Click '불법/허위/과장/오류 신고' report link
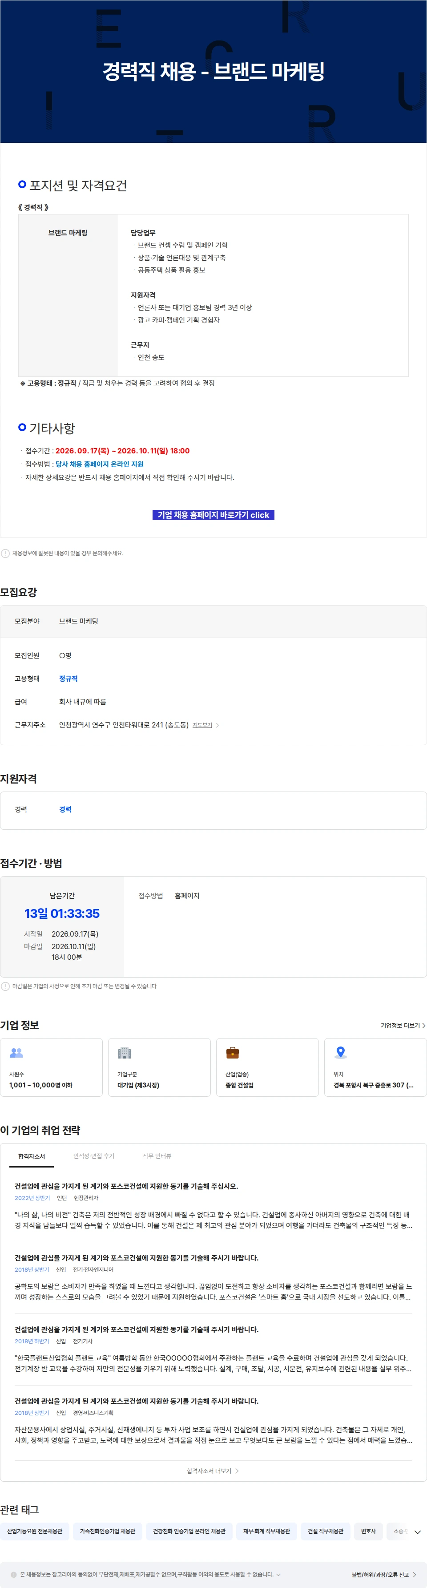This screenshot has height=1588, width=427. (383, 1575)
